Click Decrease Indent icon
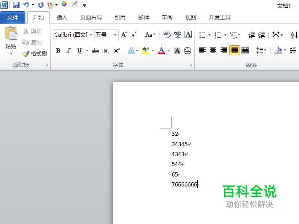 251,35
